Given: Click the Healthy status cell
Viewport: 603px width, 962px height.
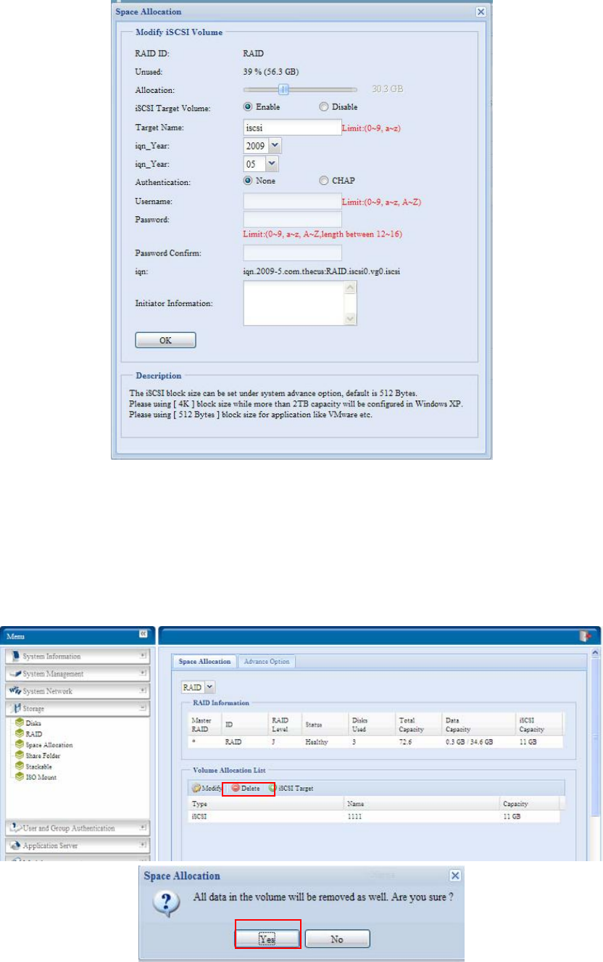Looking at the screenshot, I should 318,741.
